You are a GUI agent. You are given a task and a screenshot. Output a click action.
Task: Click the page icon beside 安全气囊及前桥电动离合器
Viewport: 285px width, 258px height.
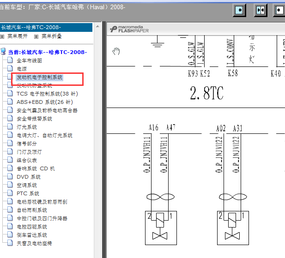[10, 110]
